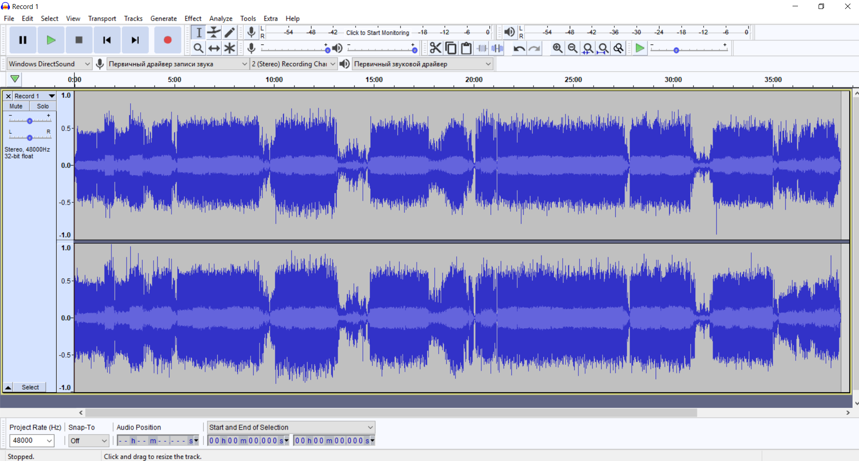Click the Audio Position time field

(x=158, y=441)
